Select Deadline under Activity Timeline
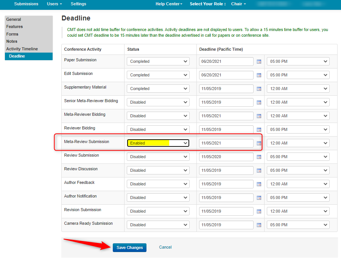Viewport: 341px width, 266px height. tap(29, 56)
